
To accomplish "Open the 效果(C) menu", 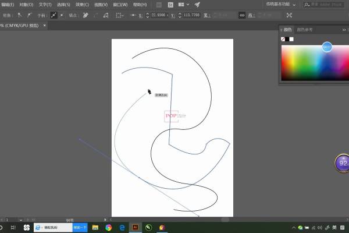I will click(82, 5).
